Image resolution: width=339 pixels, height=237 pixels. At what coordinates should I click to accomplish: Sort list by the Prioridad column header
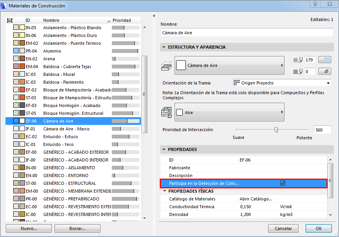point(126,20)
